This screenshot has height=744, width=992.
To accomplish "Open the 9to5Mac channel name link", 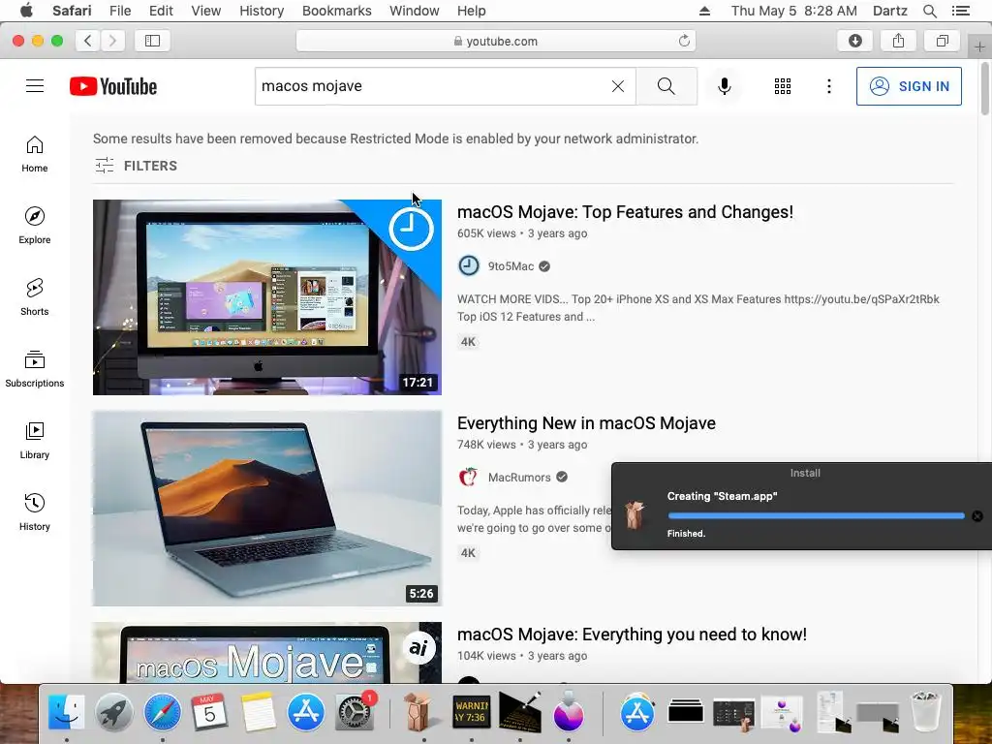I will [x=511, y=266].
